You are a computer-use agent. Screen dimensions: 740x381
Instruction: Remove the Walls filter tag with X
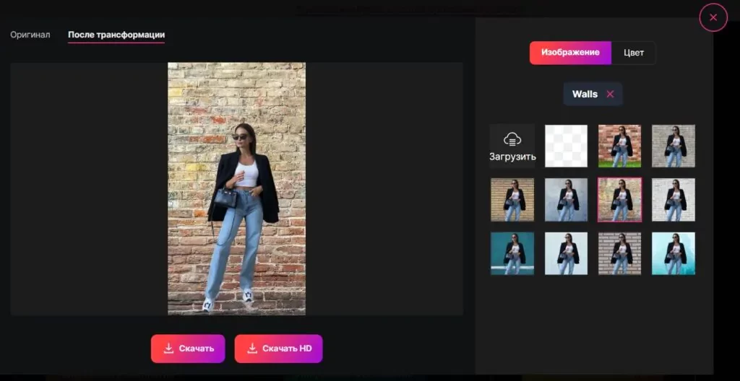point(610,94)
